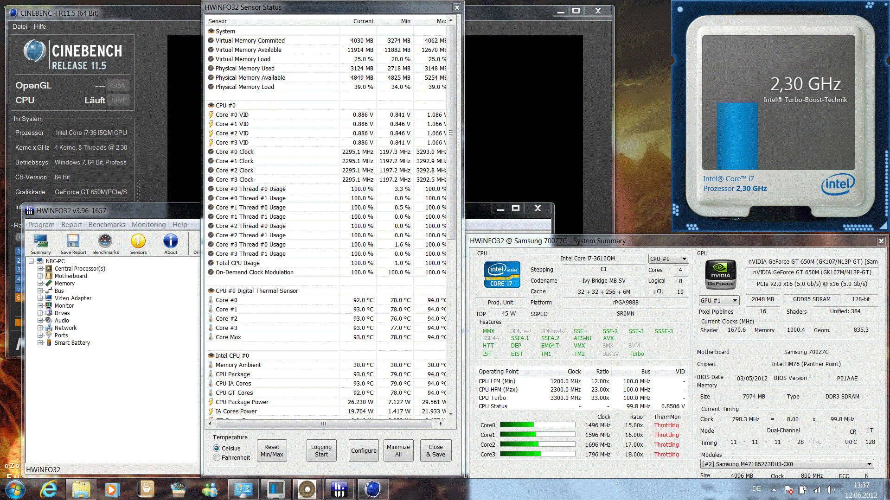
Task: Open the GPU #1 selector dropdown
Action: pyautogui.click(x=719, y=300)
